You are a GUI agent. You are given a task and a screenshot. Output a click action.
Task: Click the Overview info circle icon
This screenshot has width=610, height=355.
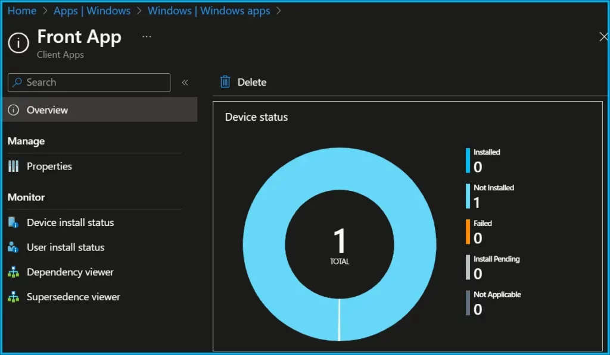(x=13, y=110)
